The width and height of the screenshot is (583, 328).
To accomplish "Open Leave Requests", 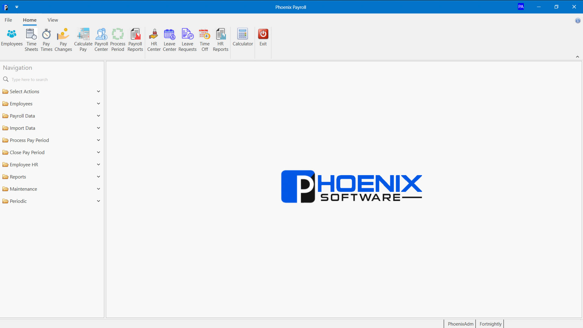I will 188,40.
